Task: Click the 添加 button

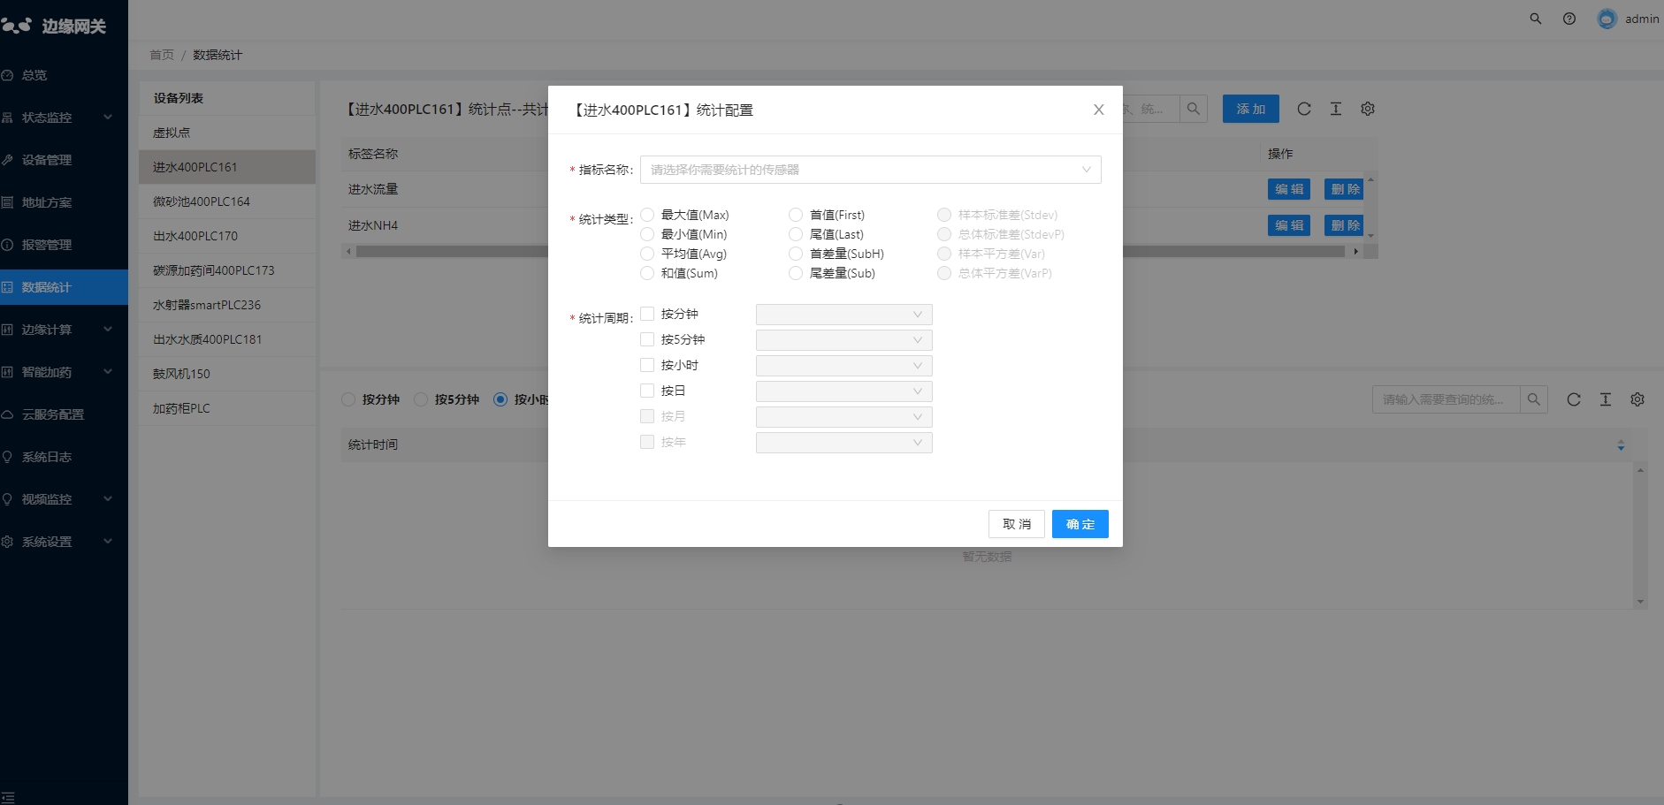Action: point(1251,109)
